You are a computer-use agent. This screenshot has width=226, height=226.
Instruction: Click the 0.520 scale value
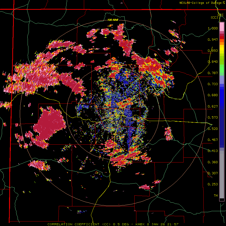pos(213,129)
